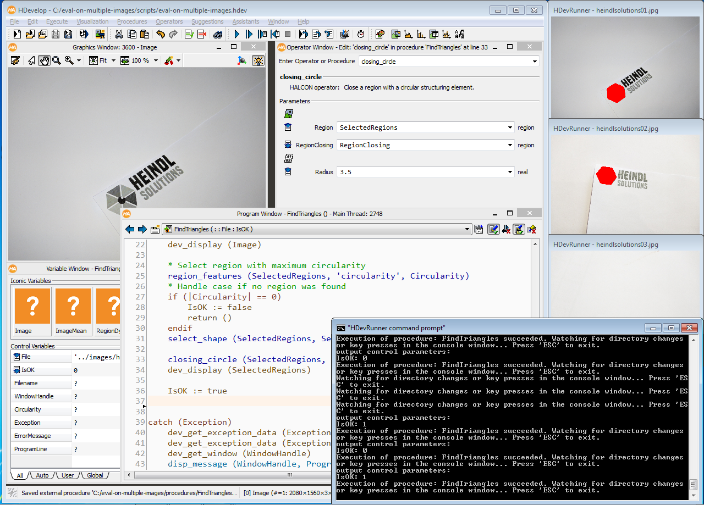Image resolution: width=704 pixels, height=505 pixels.
Task: Toggle the hand move tool in Graphics Window
Action: (x=44, y=60)
